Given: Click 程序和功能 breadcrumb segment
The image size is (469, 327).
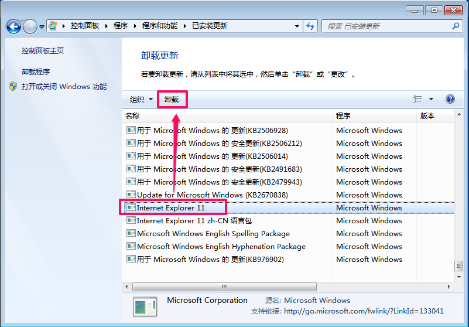Looking at the screenshot, I should tap(160, 26).
